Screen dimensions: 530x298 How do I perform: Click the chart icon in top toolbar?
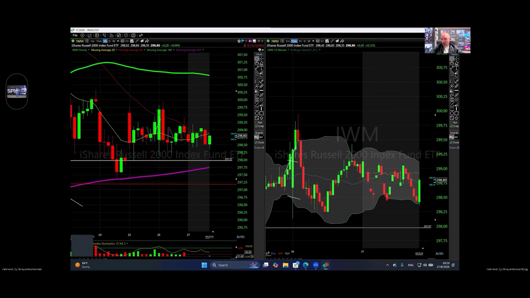90,35
